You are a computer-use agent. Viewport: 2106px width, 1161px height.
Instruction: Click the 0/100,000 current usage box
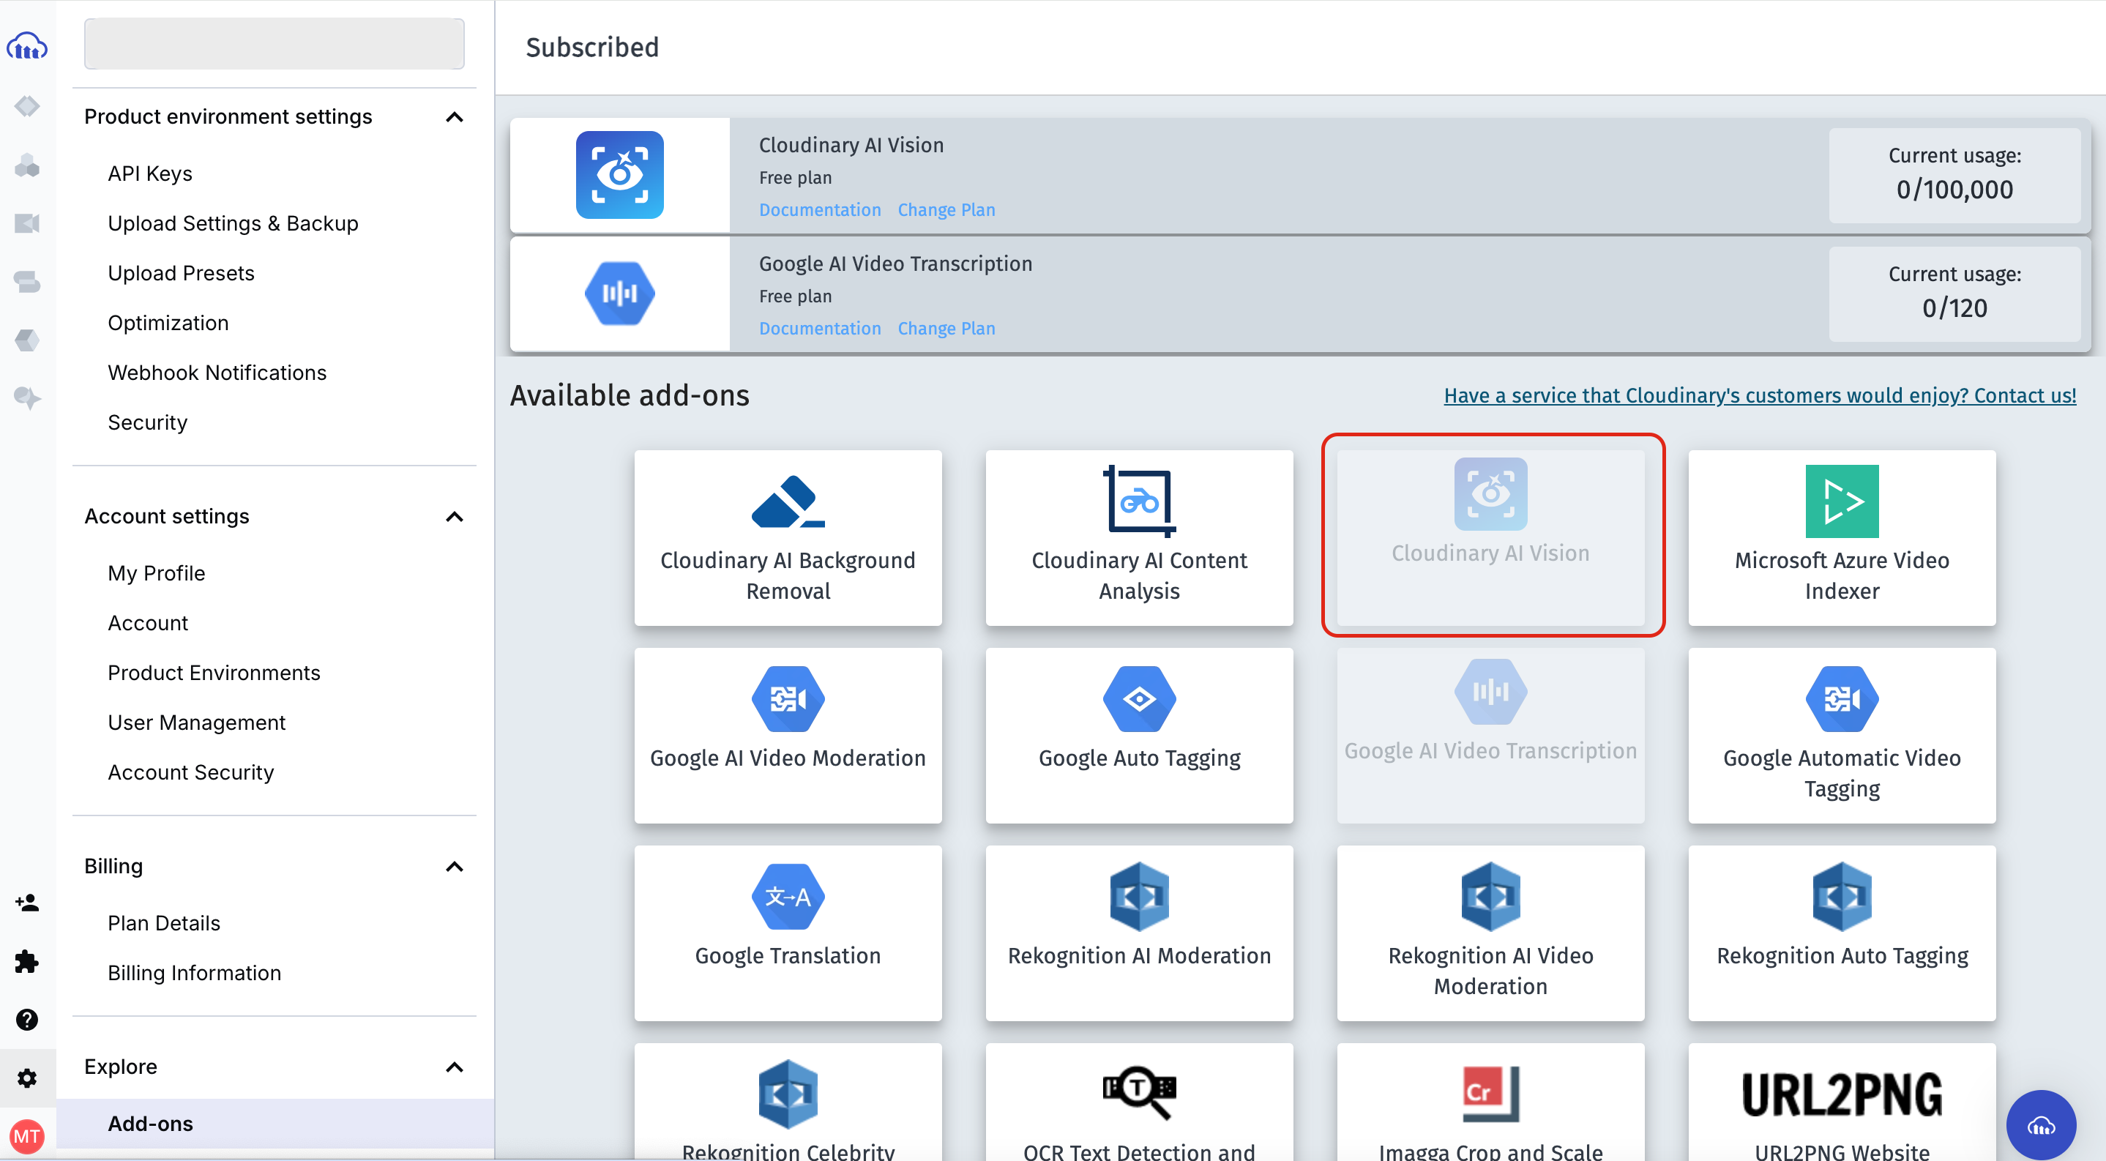tap(1954, 175)
